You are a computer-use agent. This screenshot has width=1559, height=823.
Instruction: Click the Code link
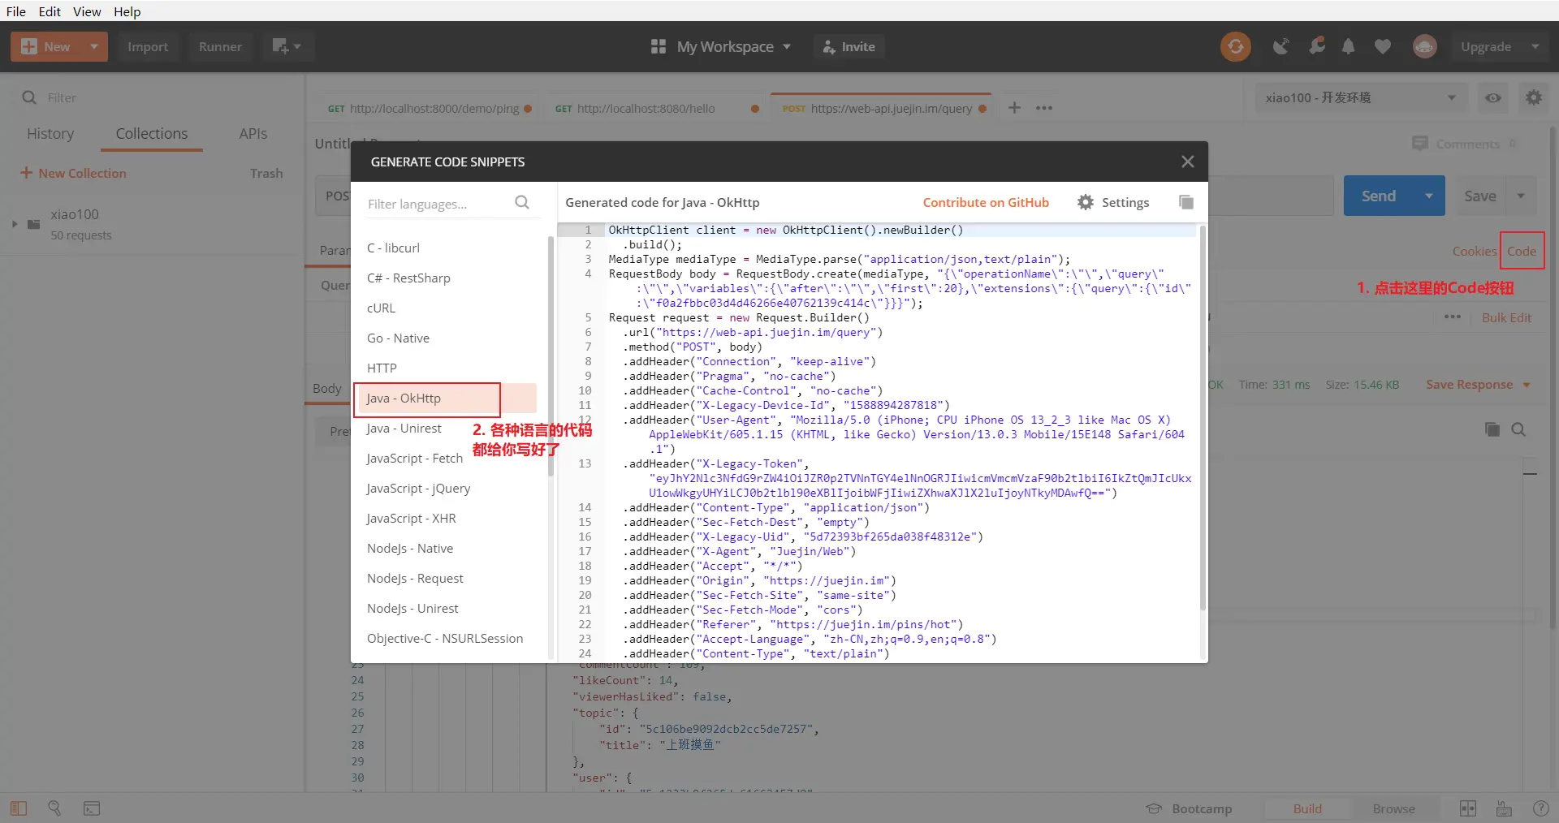click(1522, 251)
